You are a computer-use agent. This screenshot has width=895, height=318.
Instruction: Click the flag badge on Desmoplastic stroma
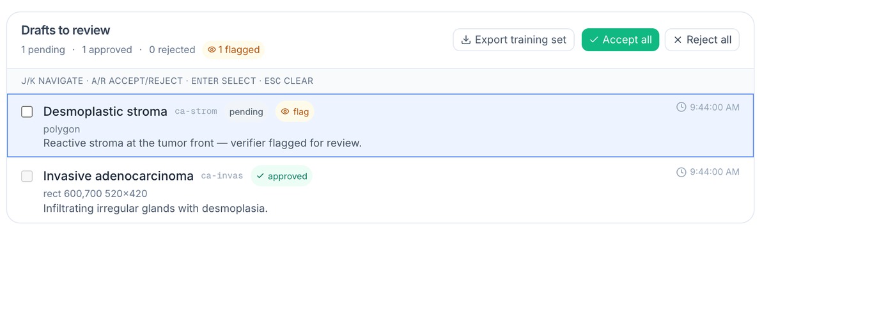[295, 111]
